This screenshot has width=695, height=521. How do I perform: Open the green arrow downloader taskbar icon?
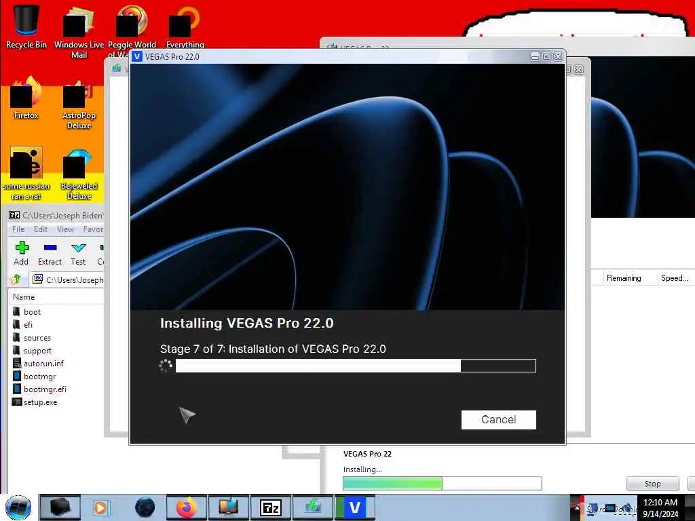click(x=312, y=507)
